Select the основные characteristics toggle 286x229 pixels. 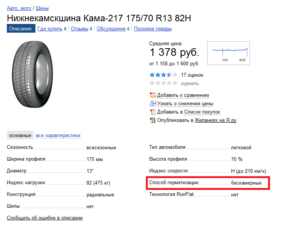pyautogui.click(x=20, y=136)
